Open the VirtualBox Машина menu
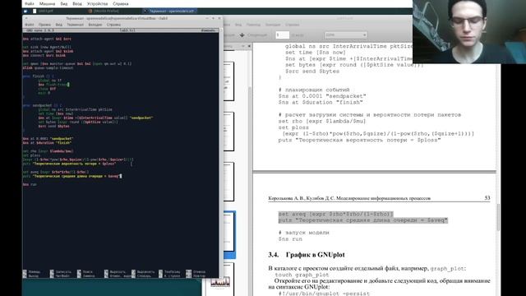The image size is (526, 296). [47, 3]
